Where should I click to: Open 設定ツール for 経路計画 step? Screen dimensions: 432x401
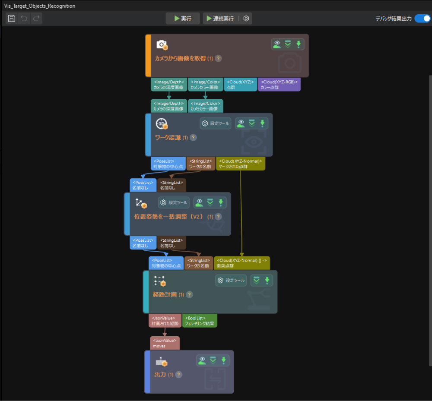pos(231,281)
